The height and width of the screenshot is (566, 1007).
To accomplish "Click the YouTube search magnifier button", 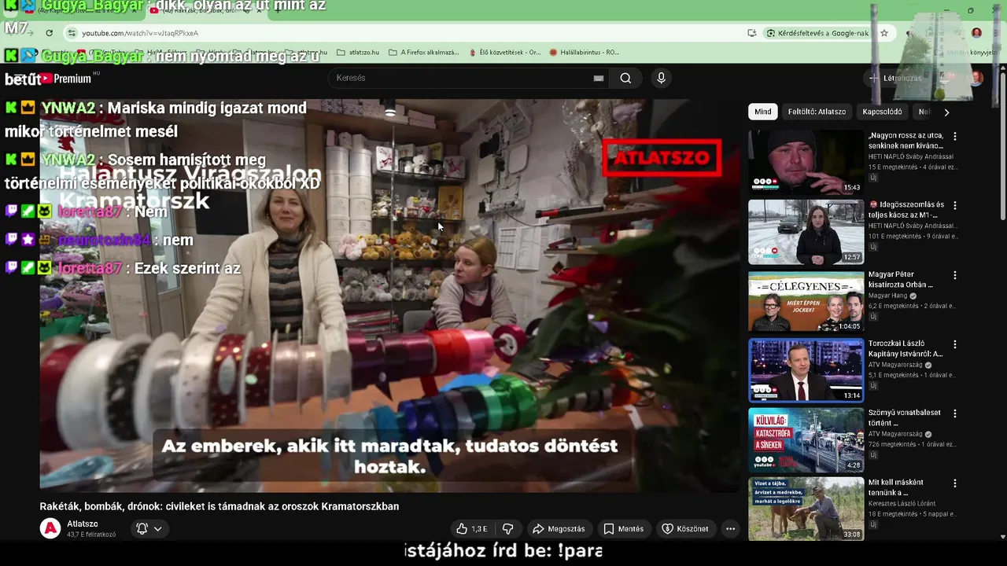I will (625, 78).
